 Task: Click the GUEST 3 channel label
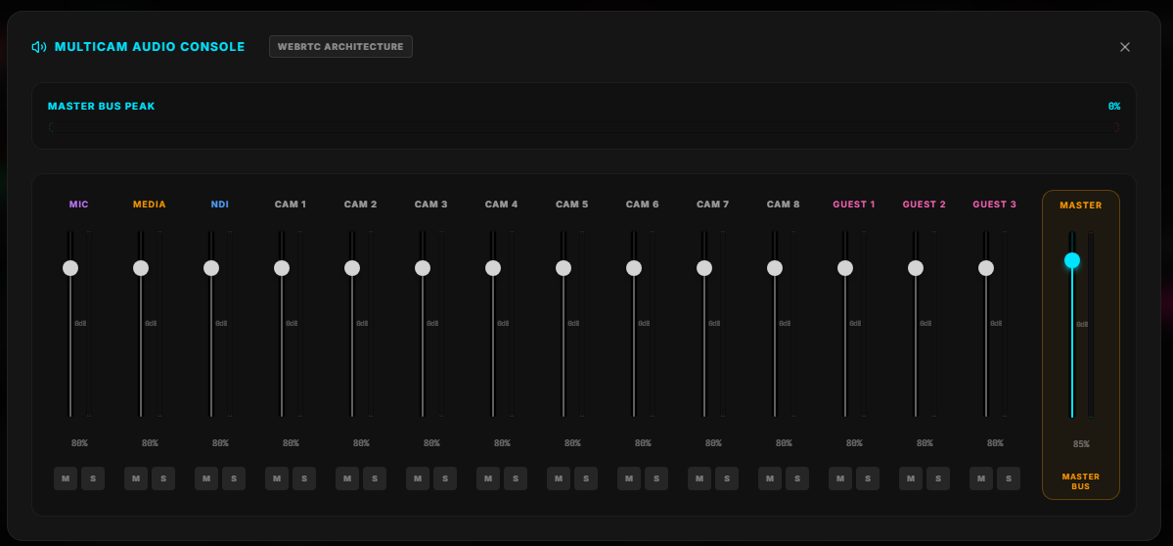(995, 205)
